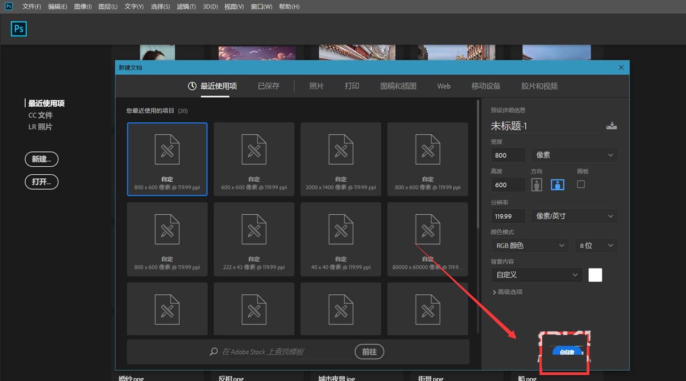686x381 pixels.
Task: Open the width unit 像素 dropdown
Action: click(574, 155)
